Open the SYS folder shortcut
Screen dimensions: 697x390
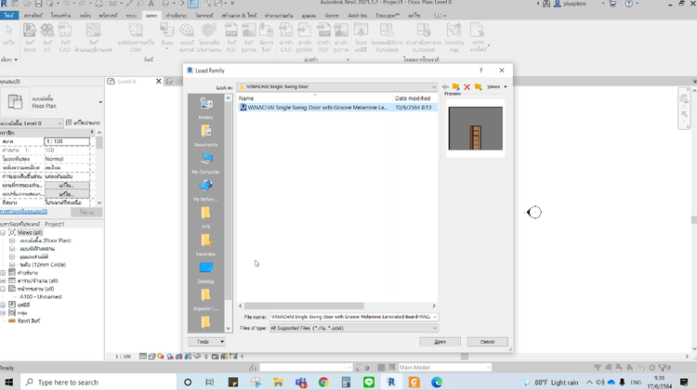(205, 217)
